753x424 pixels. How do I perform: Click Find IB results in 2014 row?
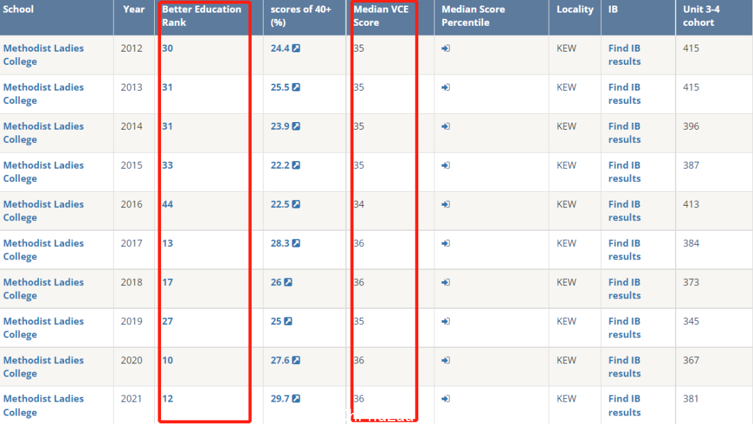(624, 132)
